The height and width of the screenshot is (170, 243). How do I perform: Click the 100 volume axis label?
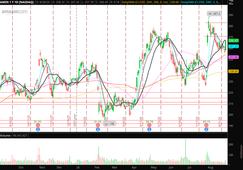pyautogui.click(x=231, y=155)
